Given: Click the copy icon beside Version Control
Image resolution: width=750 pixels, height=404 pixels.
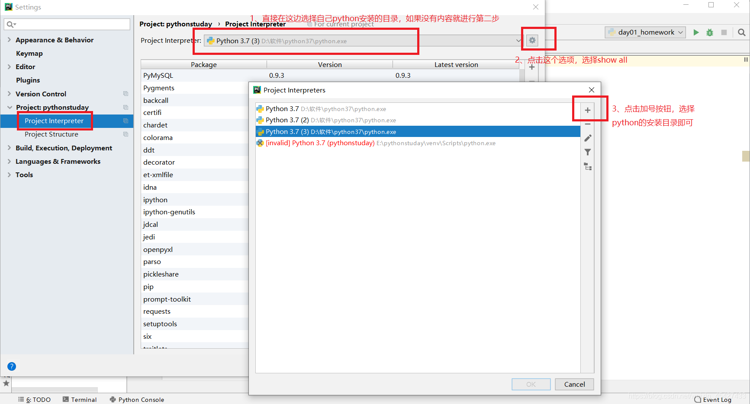Looking at the screenshot, I should [x=126, y=94].
